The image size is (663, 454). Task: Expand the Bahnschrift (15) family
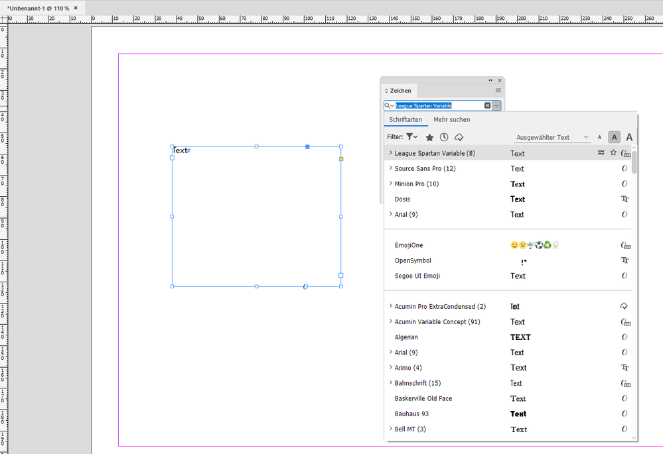(x=391, y=382)
